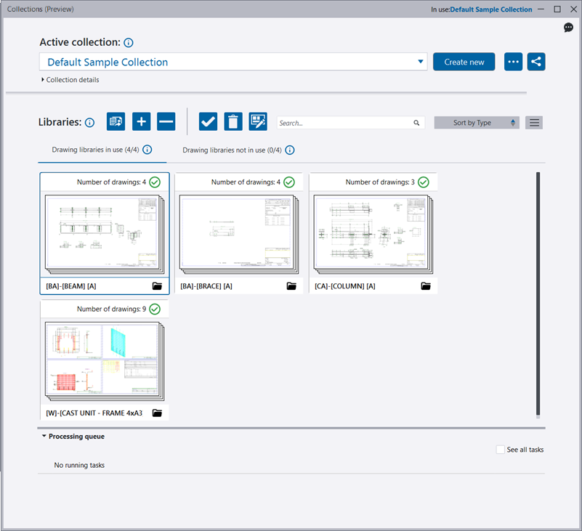The height and width of the screenshot is (531, 582).
Task: Open folder for [BA]-[BEAM] [A] library
Action: coord(157,286)
